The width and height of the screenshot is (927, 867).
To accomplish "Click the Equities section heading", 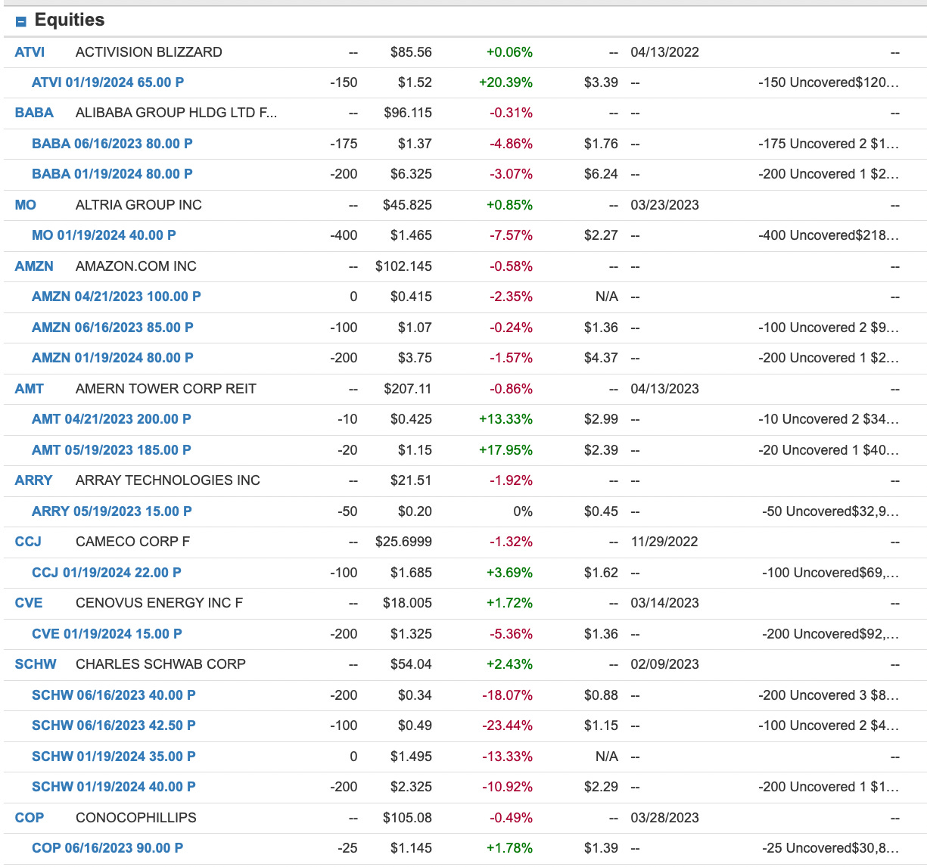I will (70, 20).
